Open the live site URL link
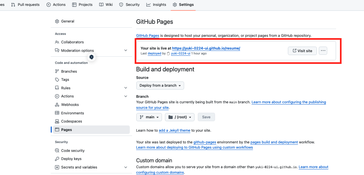This screenshot has height=175, width=364. (x=206, y=49)
